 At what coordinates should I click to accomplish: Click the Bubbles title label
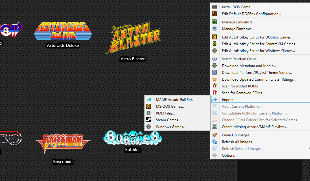click(133, 150)
